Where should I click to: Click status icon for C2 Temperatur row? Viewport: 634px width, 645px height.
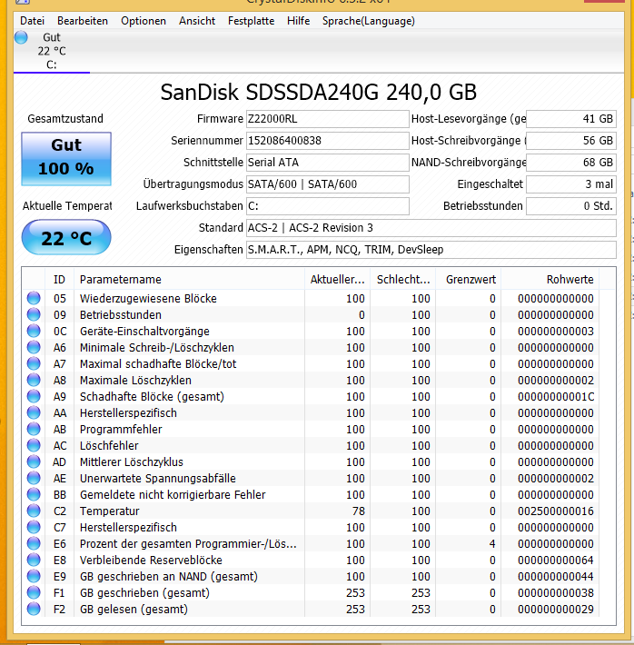[x=34, y=511]
